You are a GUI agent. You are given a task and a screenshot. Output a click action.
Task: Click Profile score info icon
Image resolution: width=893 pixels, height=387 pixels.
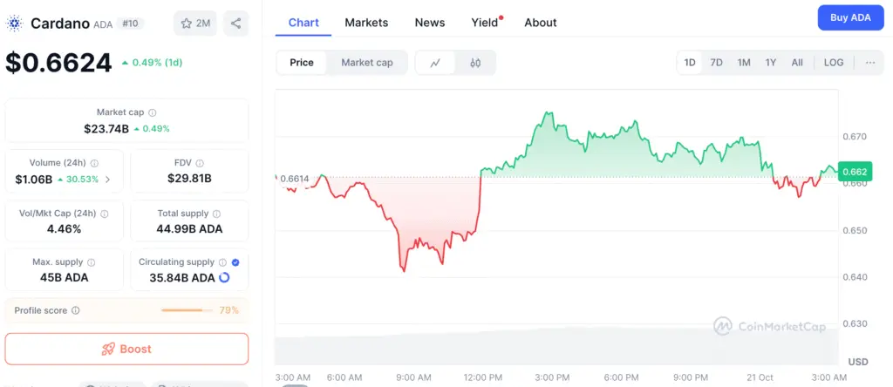coord(76,310)
